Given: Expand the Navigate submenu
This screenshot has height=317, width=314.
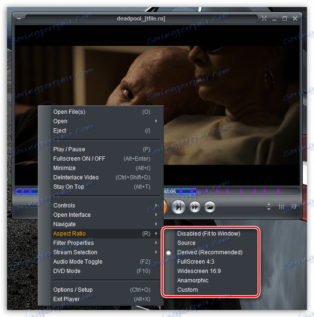Looking at the screenshot, I should tap(105, 224).
